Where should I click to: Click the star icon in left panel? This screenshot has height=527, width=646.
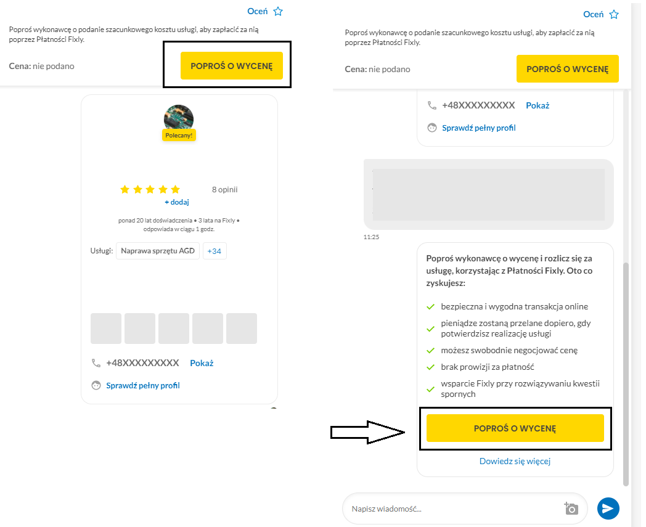tap(278, 11)
